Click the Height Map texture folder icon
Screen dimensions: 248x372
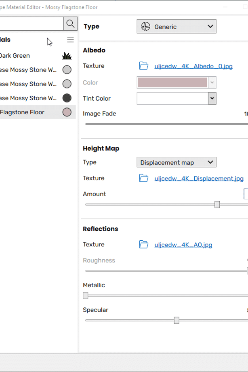[x=144, y=178]
